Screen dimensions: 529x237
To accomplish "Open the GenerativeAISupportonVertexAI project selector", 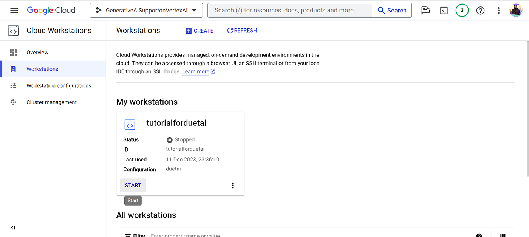I will tap(146, 10).
